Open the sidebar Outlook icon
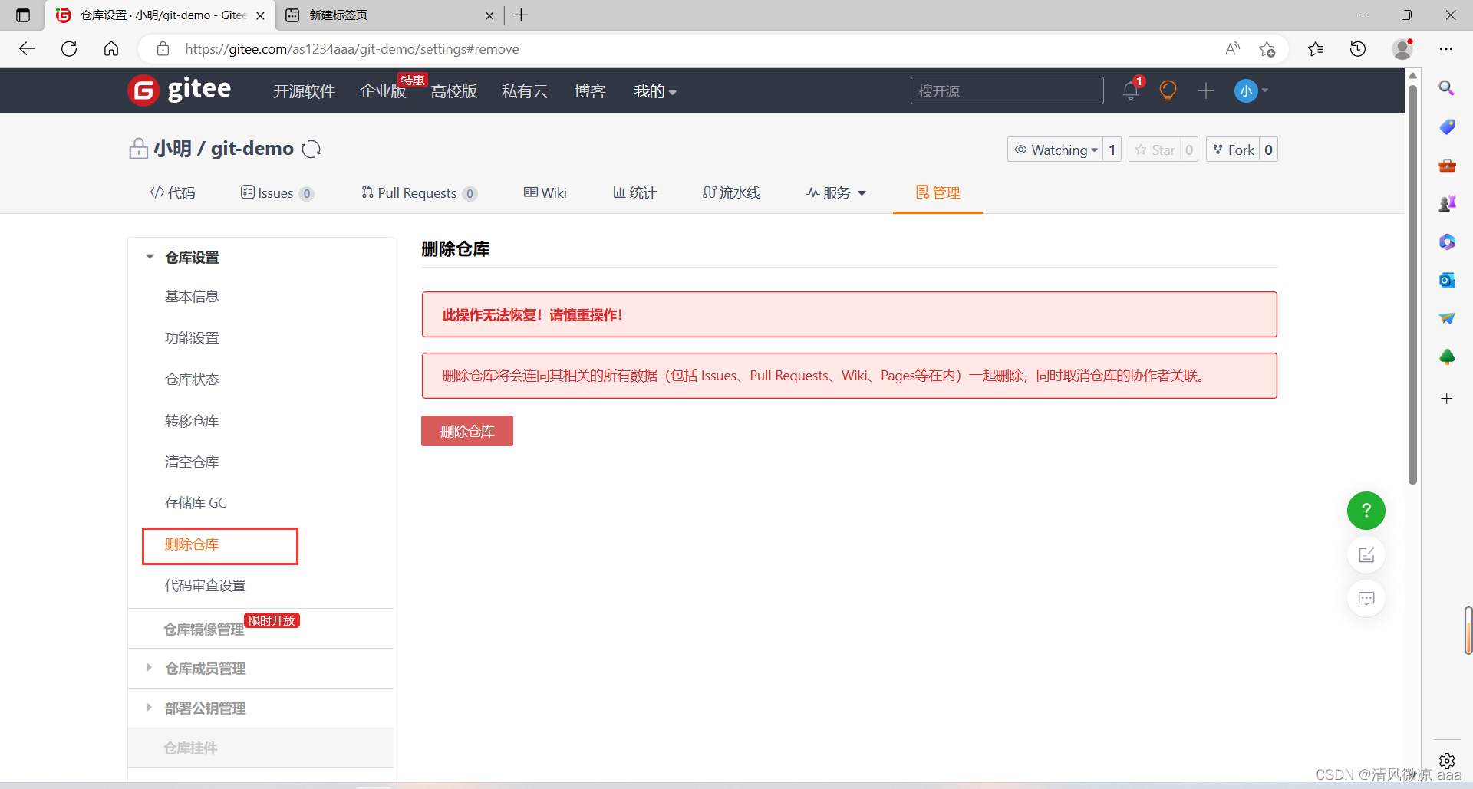Screen dimensions: 1473x789 (1446, 280)
